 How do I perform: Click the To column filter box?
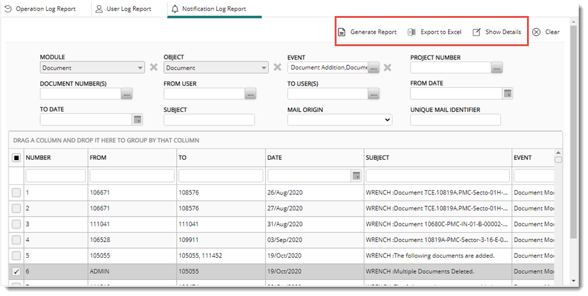(221, 175)
